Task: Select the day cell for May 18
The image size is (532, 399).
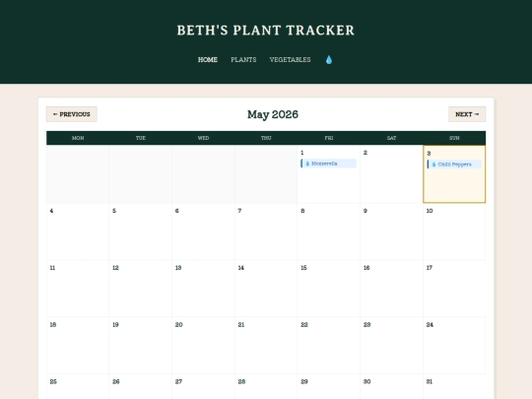Action: [x=78, y=346]
